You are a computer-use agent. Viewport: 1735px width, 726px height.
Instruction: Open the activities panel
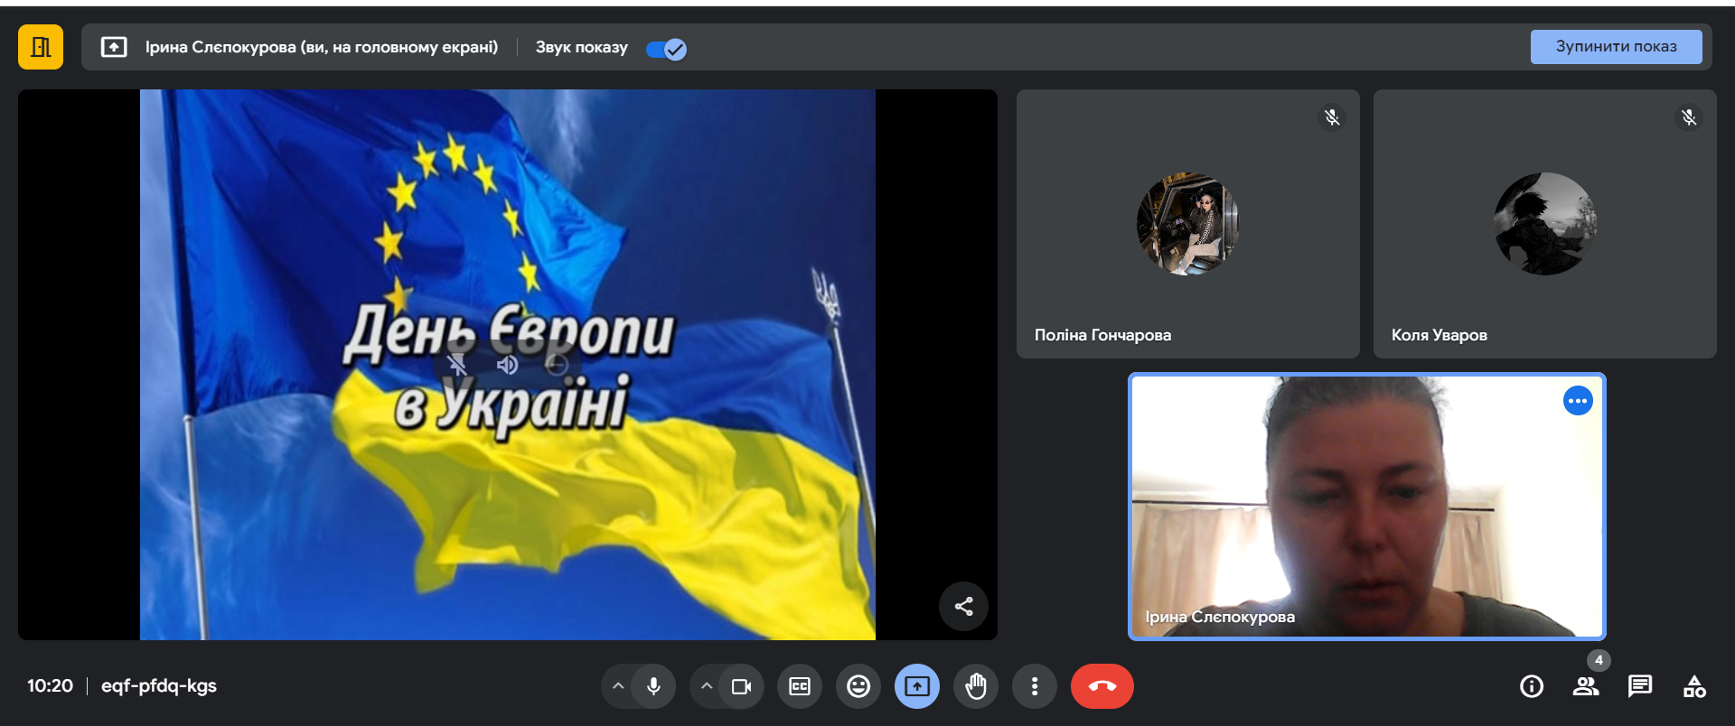(1694, 686)
